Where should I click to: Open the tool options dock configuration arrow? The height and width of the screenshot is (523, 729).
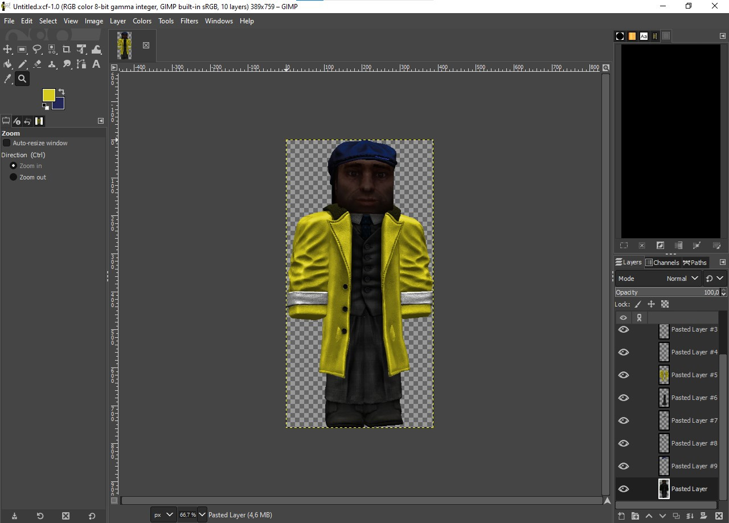click(101, 121)
